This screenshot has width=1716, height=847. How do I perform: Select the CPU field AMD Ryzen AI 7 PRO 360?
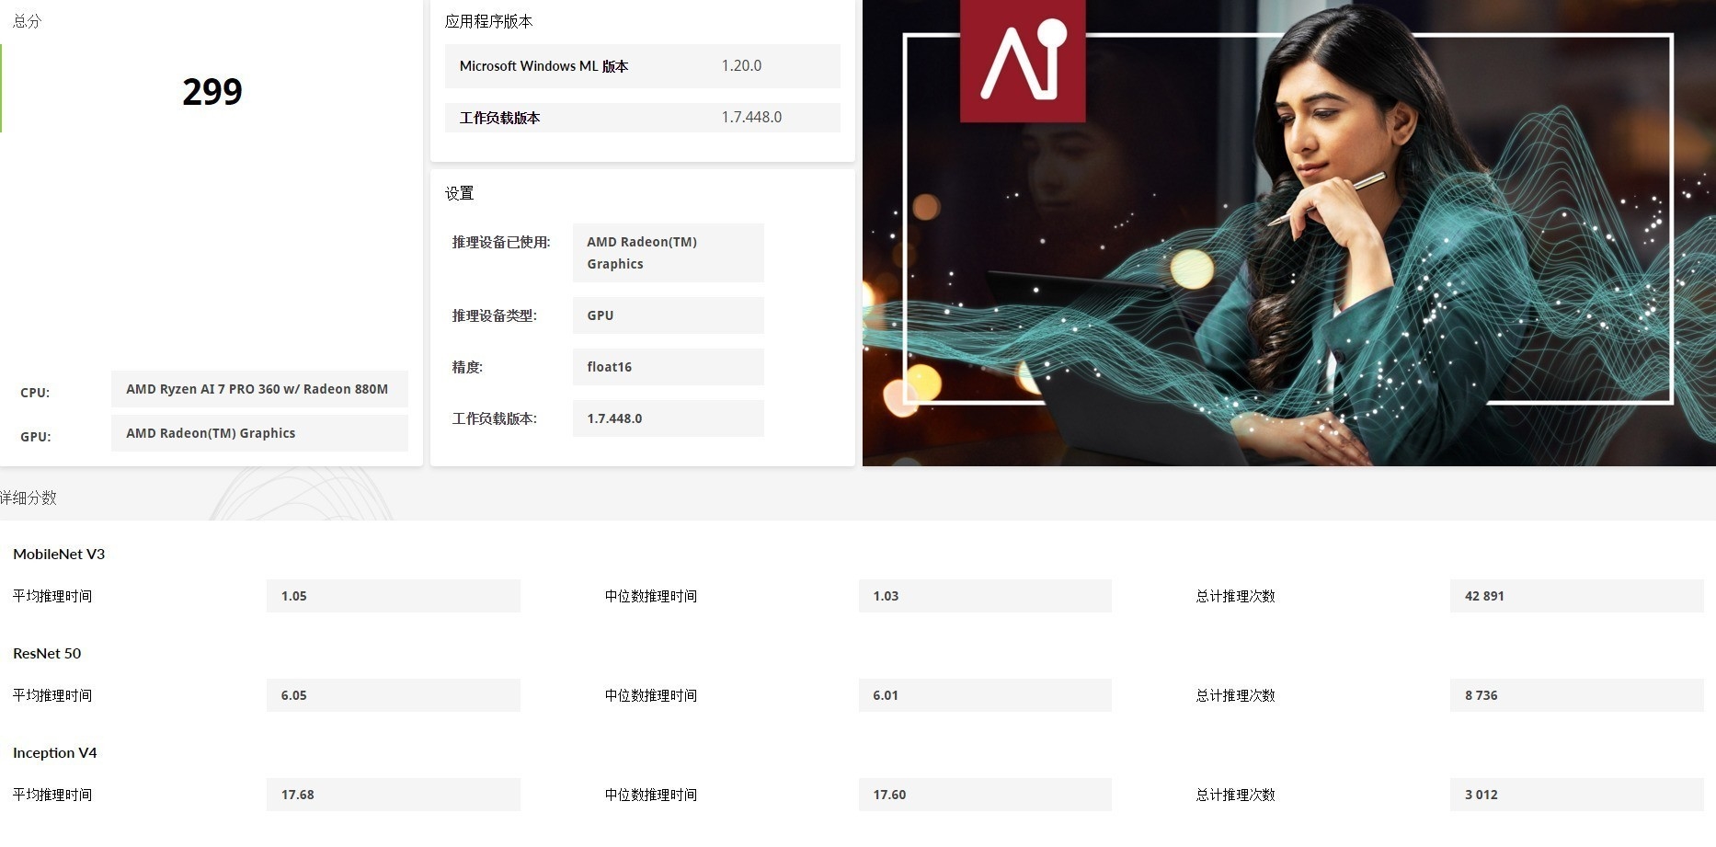coord(259,389)
